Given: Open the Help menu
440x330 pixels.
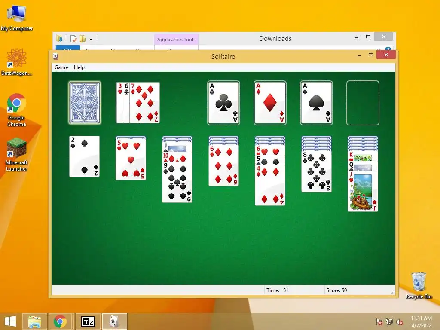Looking at the screenshot, I should (79, 67).
